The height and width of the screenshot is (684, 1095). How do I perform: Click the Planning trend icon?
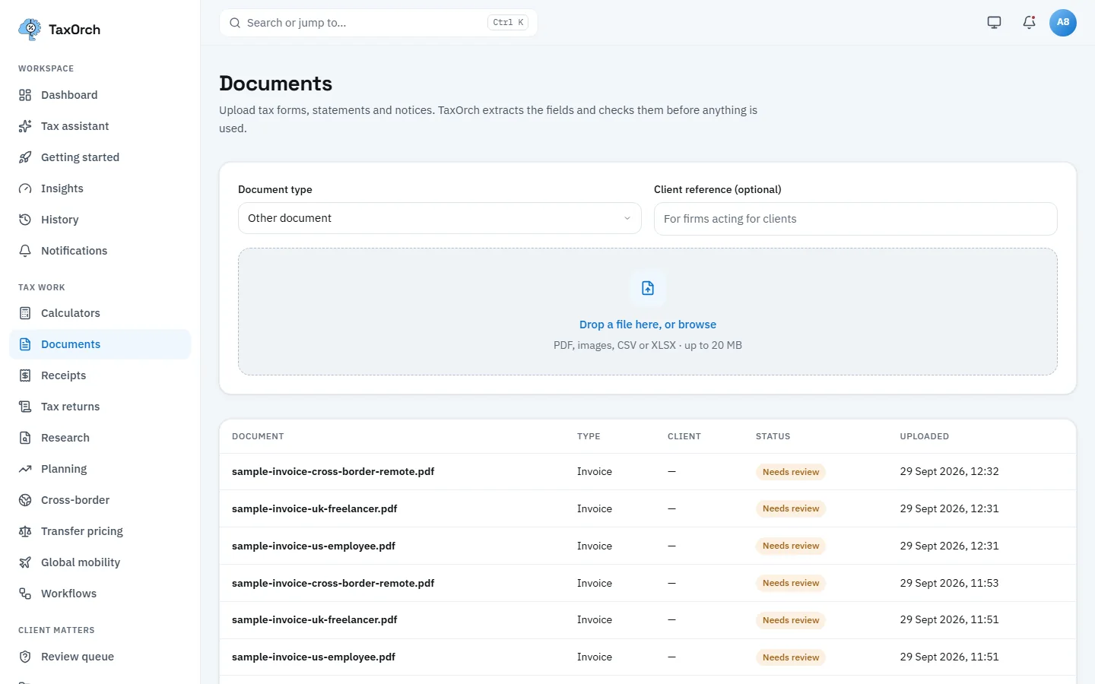point(25,469)
